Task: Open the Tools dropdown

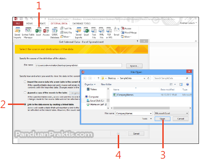Action: 147,119
